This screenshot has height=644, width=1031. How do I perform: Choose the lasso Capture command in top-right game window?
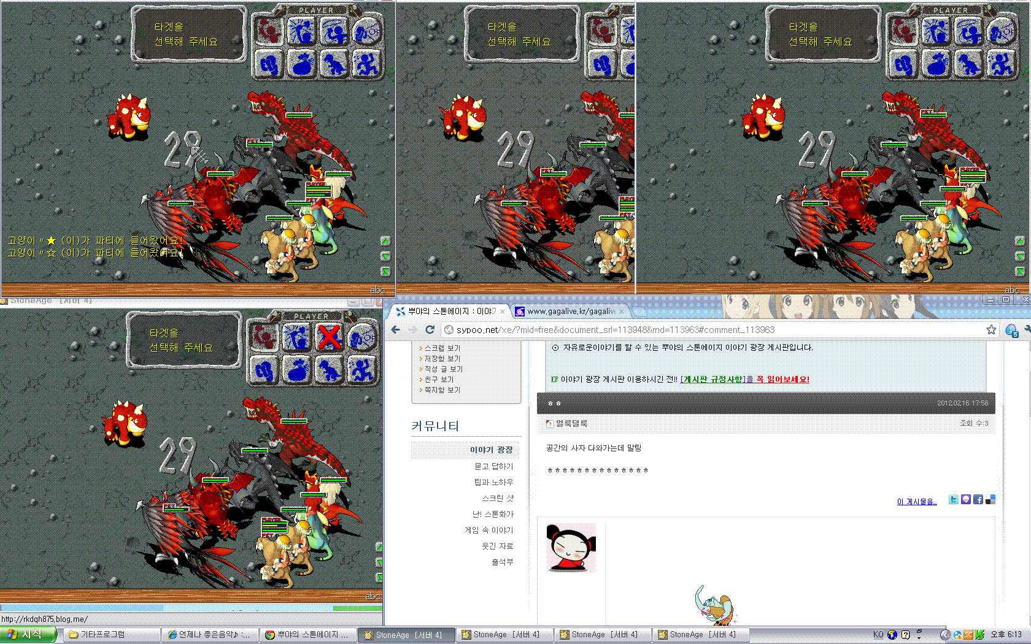click(x=969, y=31)
